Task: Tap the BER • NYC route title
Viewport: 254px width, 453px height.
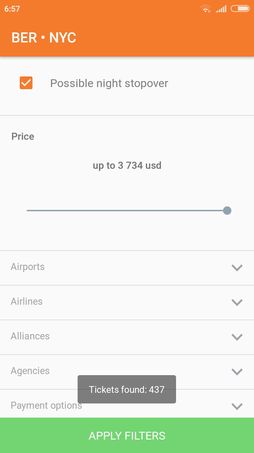Action: pos(44,38)
